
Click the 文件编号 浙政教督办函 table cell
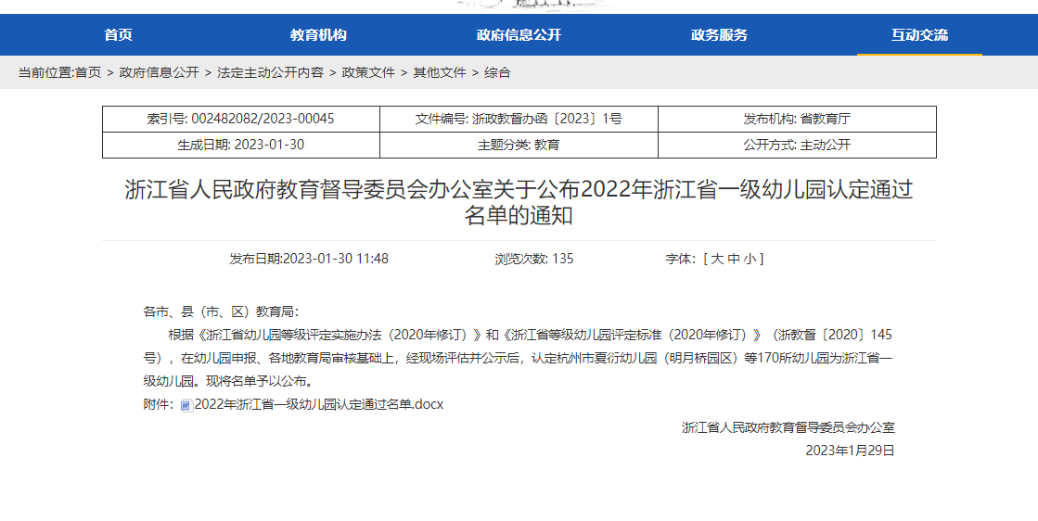519,120
